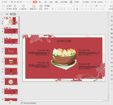Open Print Preview from quick access bar
This screenshot has height=105, width=113.
tap(21, 2)
